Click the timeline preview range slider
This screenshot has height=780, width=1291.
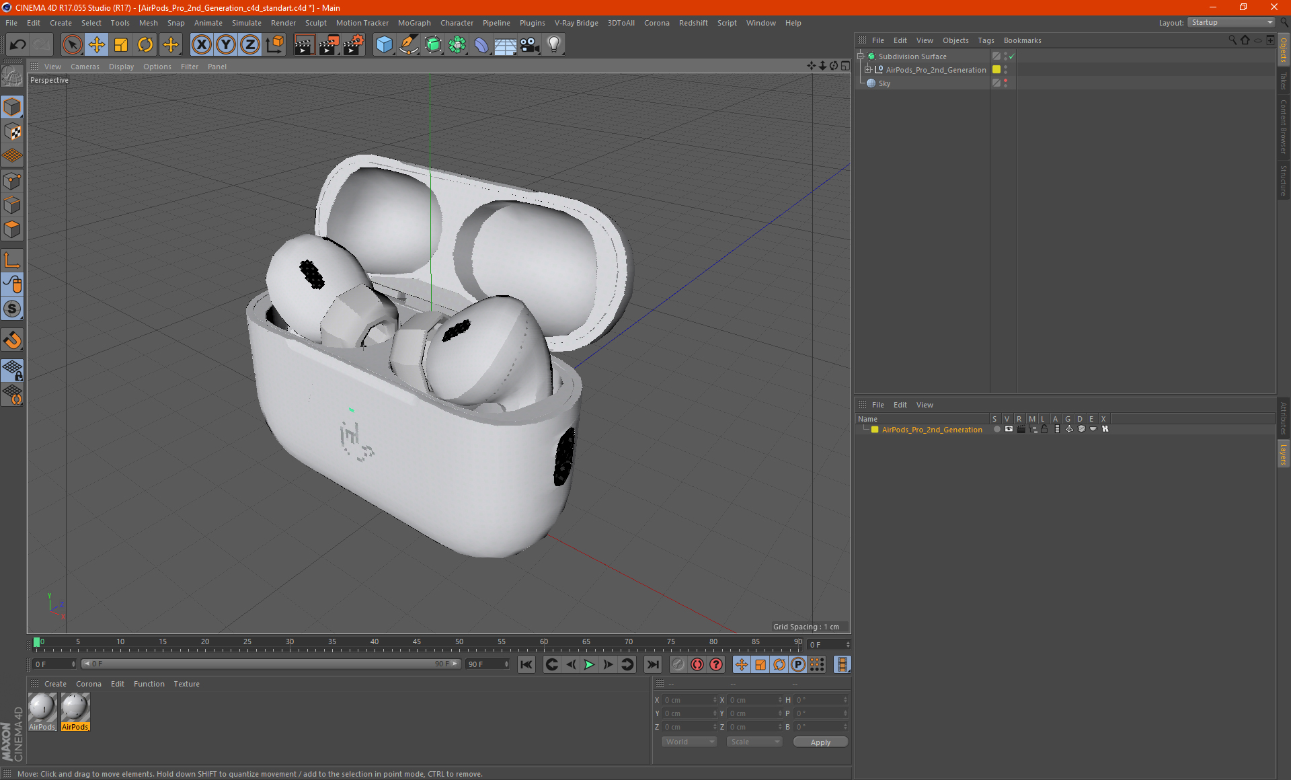tap(271, 664)
